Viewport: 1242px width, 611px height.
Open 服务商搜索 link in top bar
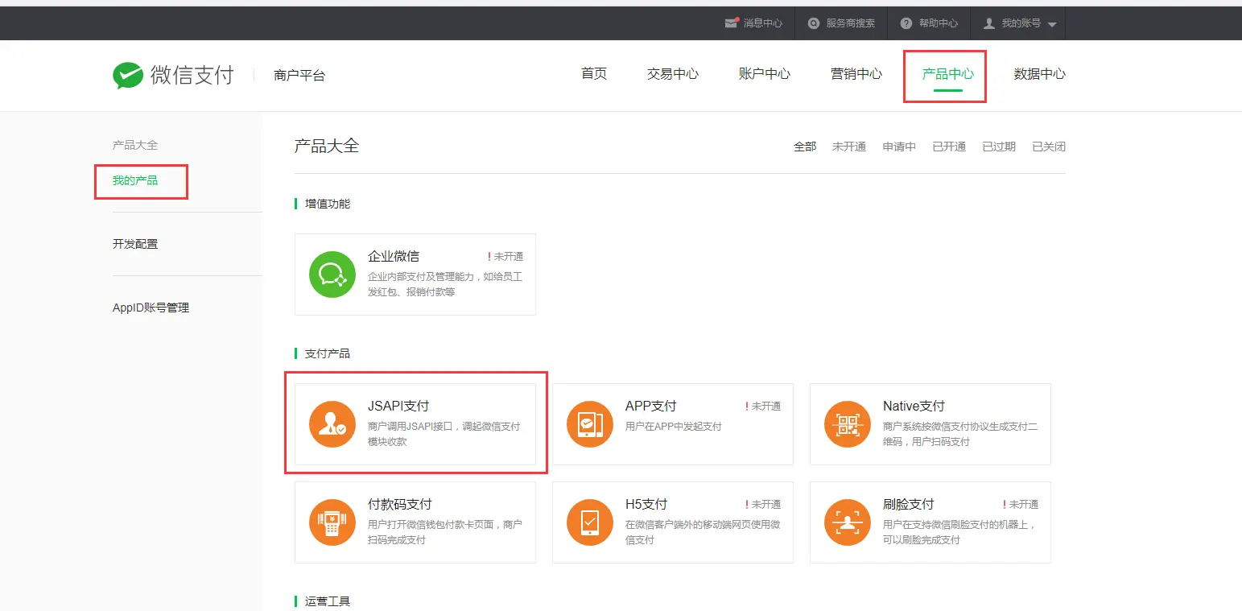[851, 23]
